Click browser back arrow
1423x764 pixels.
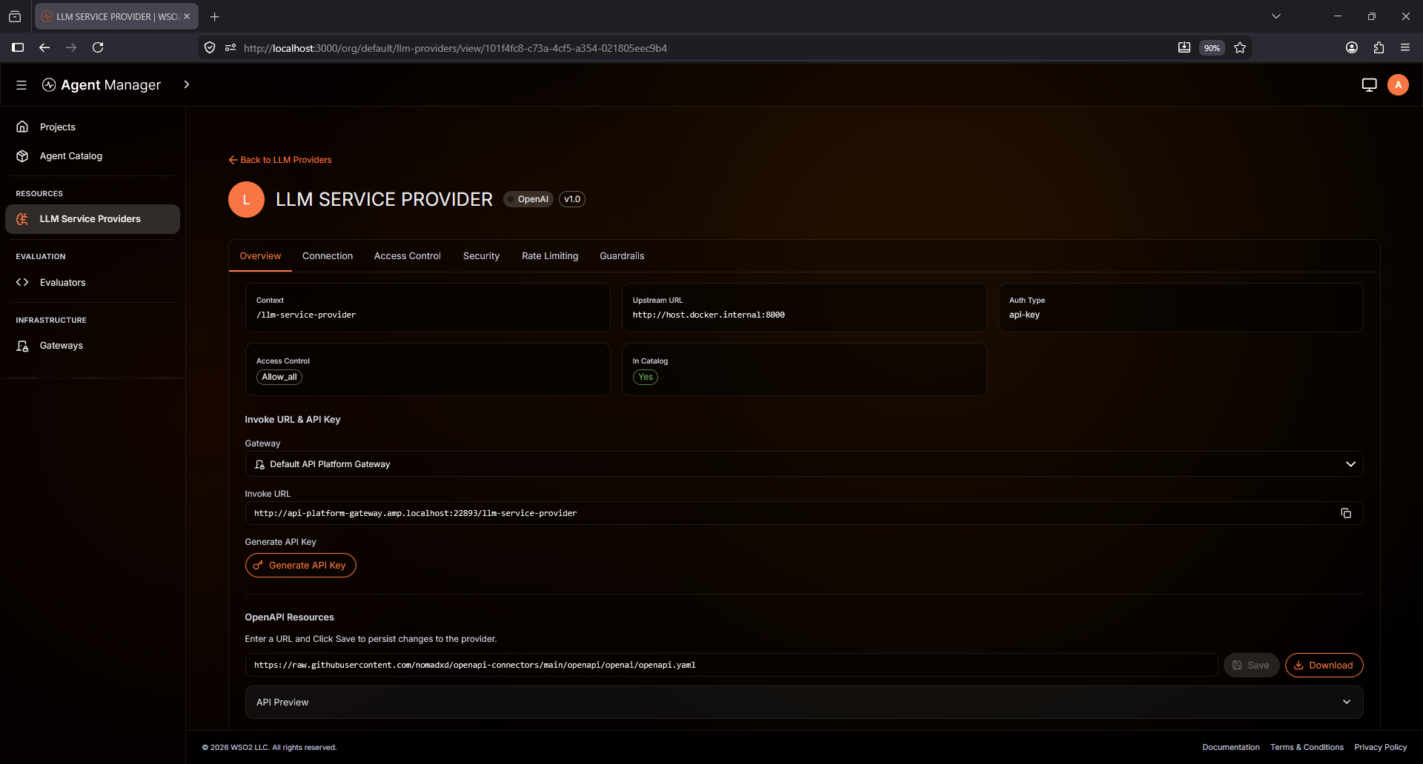click(x=44, y=47)
